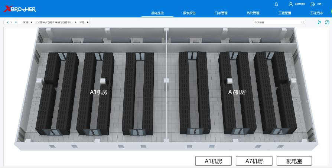Viewport: 332px width, 168px height.
Task: Open the notification bell icon
Action: coord(276,4)
